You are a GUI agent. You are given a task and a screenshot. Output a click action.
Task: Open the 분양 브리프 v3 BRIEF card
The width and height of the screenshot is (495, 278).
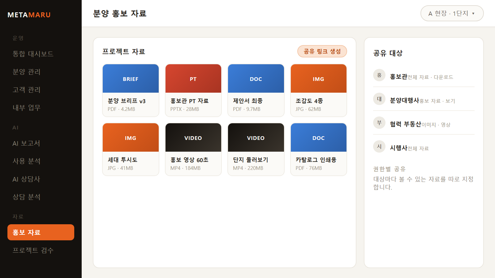(x=131, y=91)
